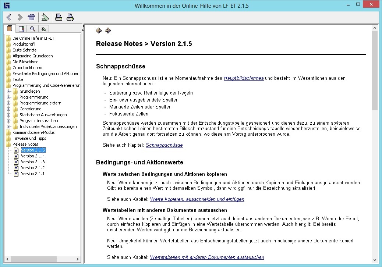Screen dimensions: 382x267
Task: Click document icon beside Version 2.1.1
Action: pos(16,174)
